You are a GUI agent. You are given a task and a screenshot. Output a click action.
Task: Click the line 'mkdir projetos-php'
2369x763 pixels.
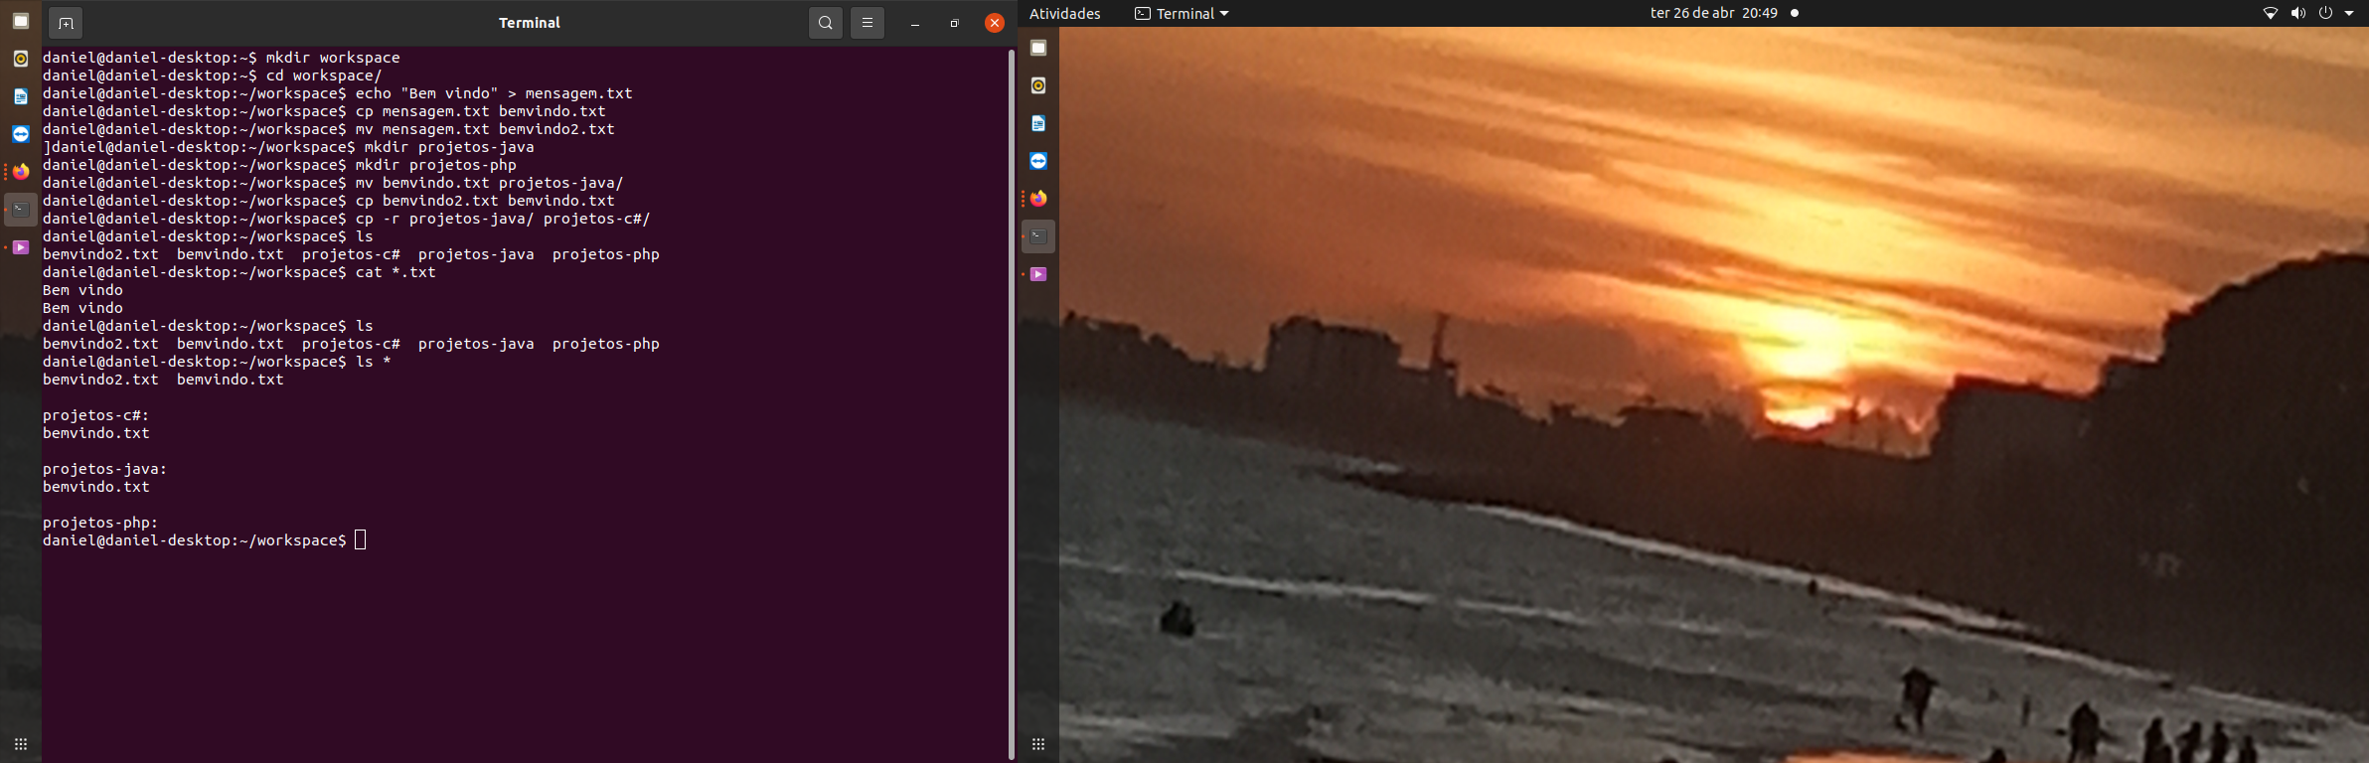click(x=436, y=165)
